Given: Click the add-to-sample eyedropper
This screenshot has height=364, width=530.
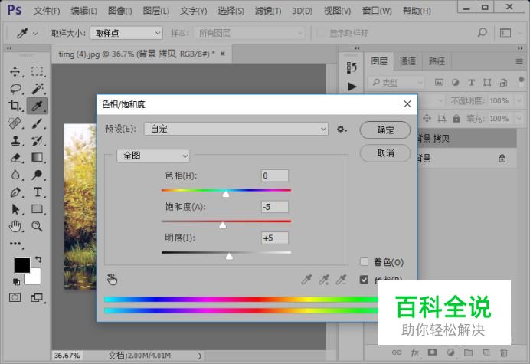Looking at the screenshot, I should click(324, 280).
